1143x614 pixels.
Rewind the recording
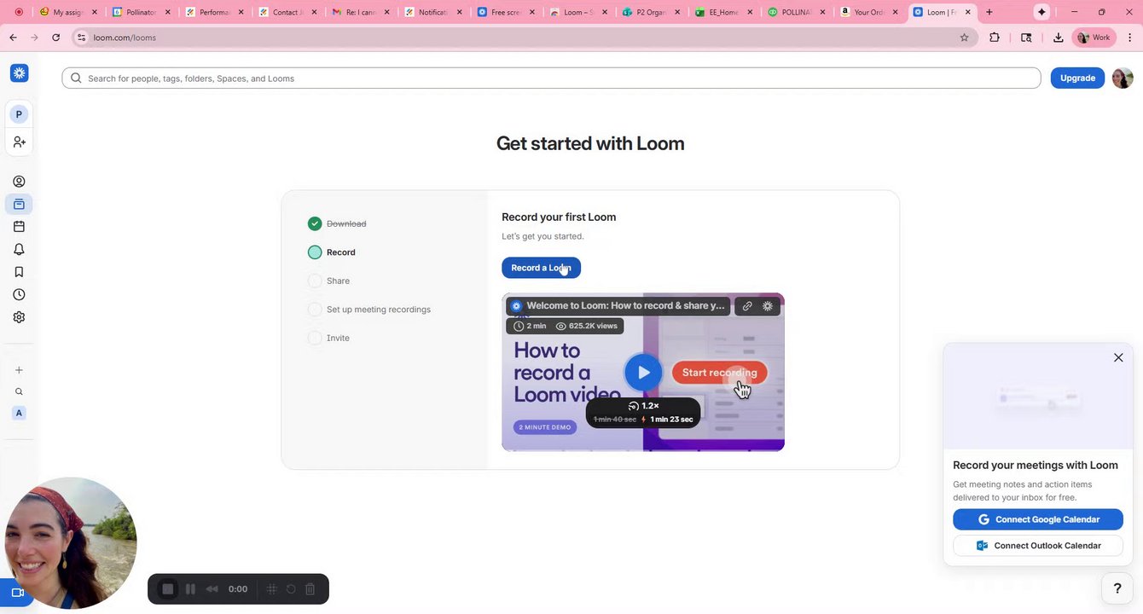(x=212, y=589)
